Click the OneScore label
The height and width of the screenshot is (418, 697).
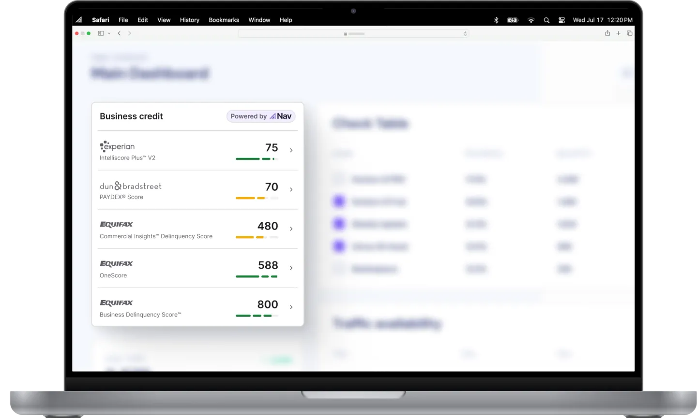(113, 275)
